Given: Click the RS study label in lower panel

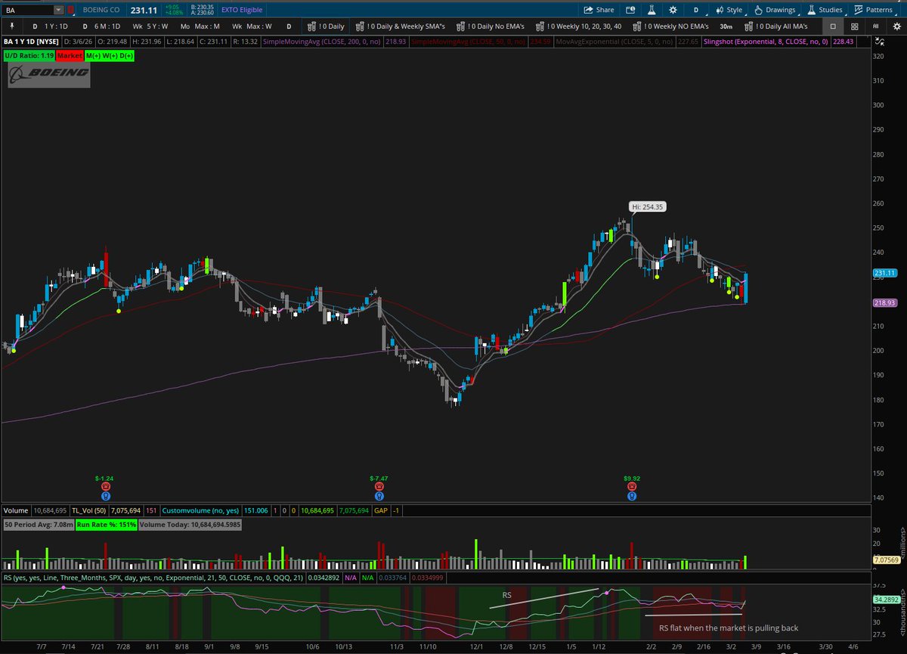Looking at the screenshot, I should [155, 578].
